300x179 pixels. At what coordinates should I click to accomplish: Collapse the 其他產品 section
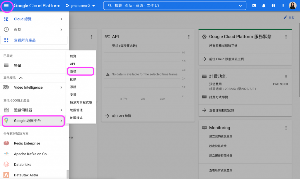click(x=21, y=78)
